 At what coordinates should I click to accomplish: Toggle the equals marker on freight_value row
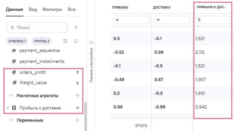point(78,83)
